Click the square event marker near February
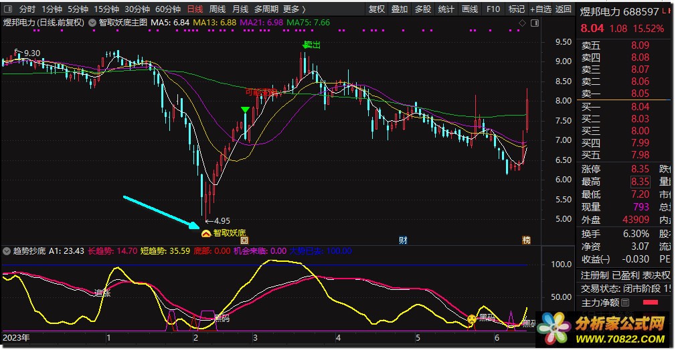 click(x=244, y=240)
